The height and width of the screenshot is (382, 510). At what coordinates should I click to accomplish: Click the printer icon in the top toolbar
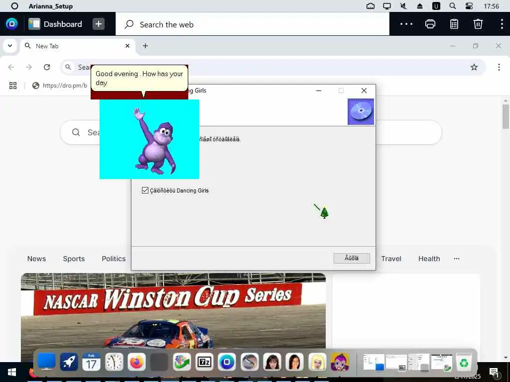click(x=430, y=24)
